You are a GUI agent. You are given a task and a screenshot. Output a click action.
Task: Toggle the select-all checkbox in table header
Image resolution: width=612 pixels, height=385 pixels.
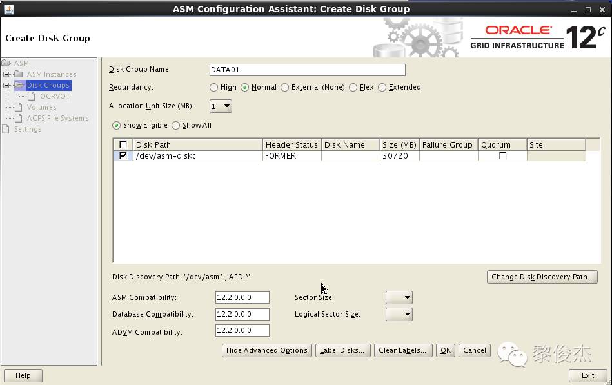(123, 144)
